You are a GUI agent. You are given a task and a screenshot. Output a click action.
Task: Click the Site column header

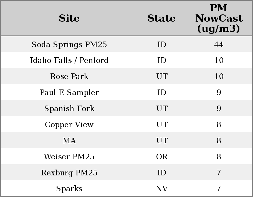click(x=69, y=18)
